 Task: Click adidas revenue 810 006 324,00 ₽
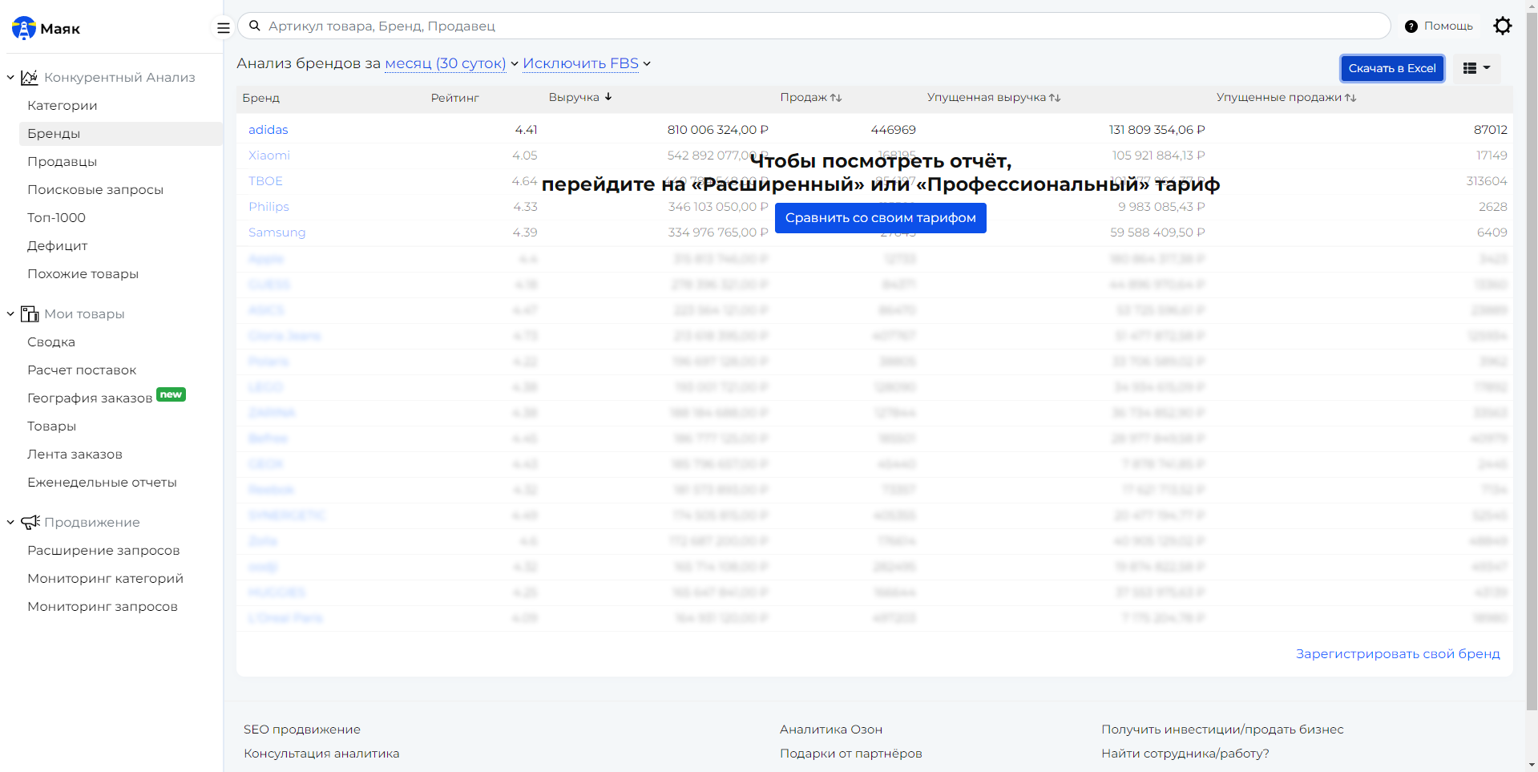click(x=717, y=130)
